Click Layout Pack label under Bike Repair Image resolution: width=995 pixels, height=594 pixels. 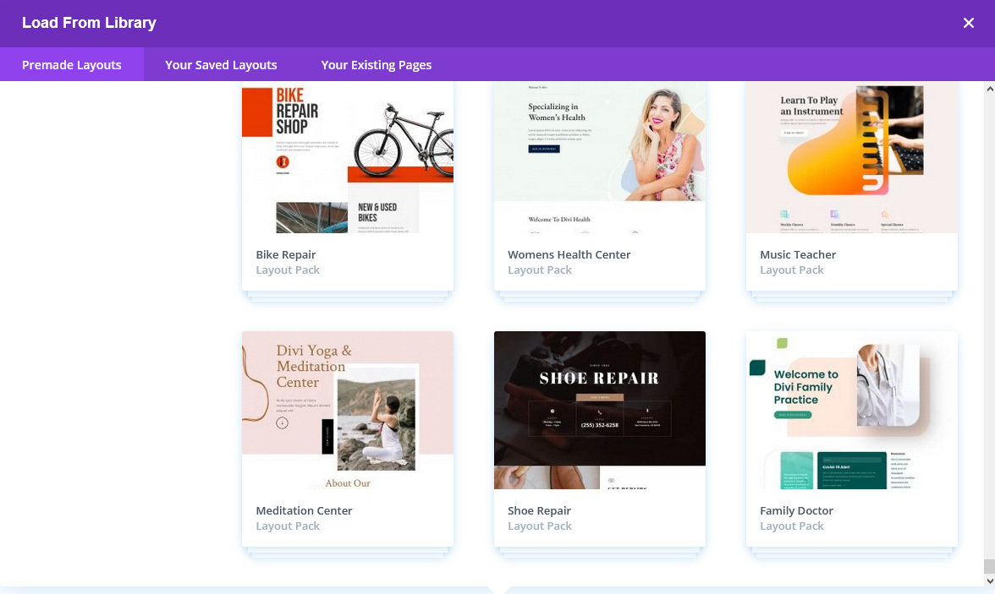(x=288, y=270)
